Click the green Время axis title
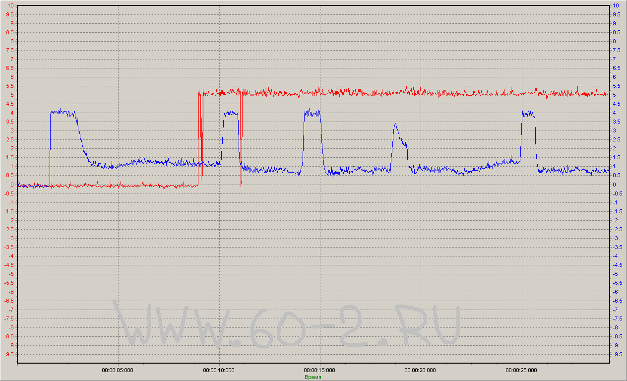 313,377
